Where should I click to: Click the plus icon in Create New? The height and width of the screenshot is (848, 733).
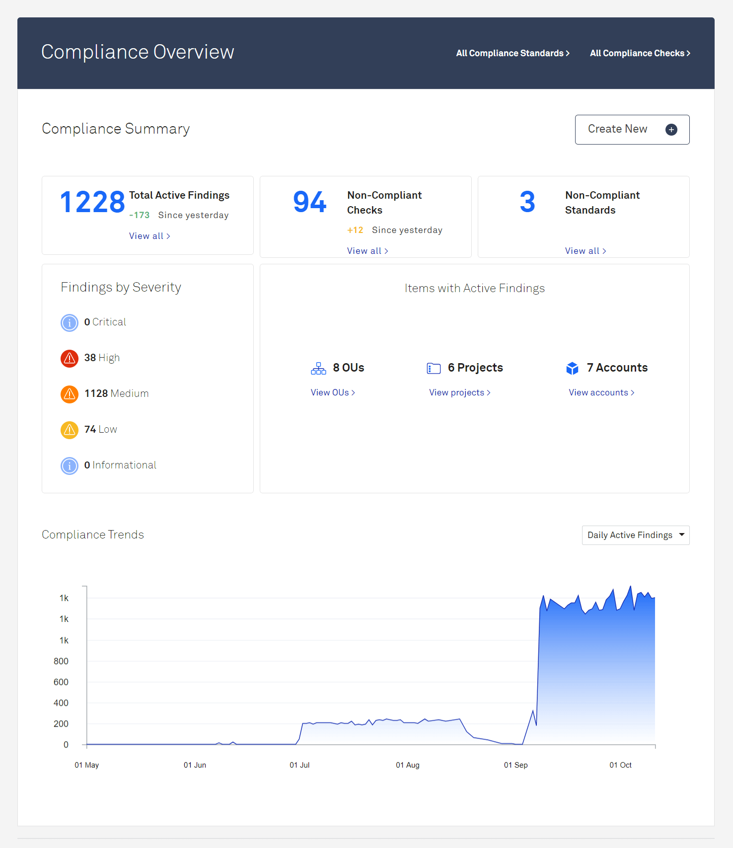pos(671,130)
